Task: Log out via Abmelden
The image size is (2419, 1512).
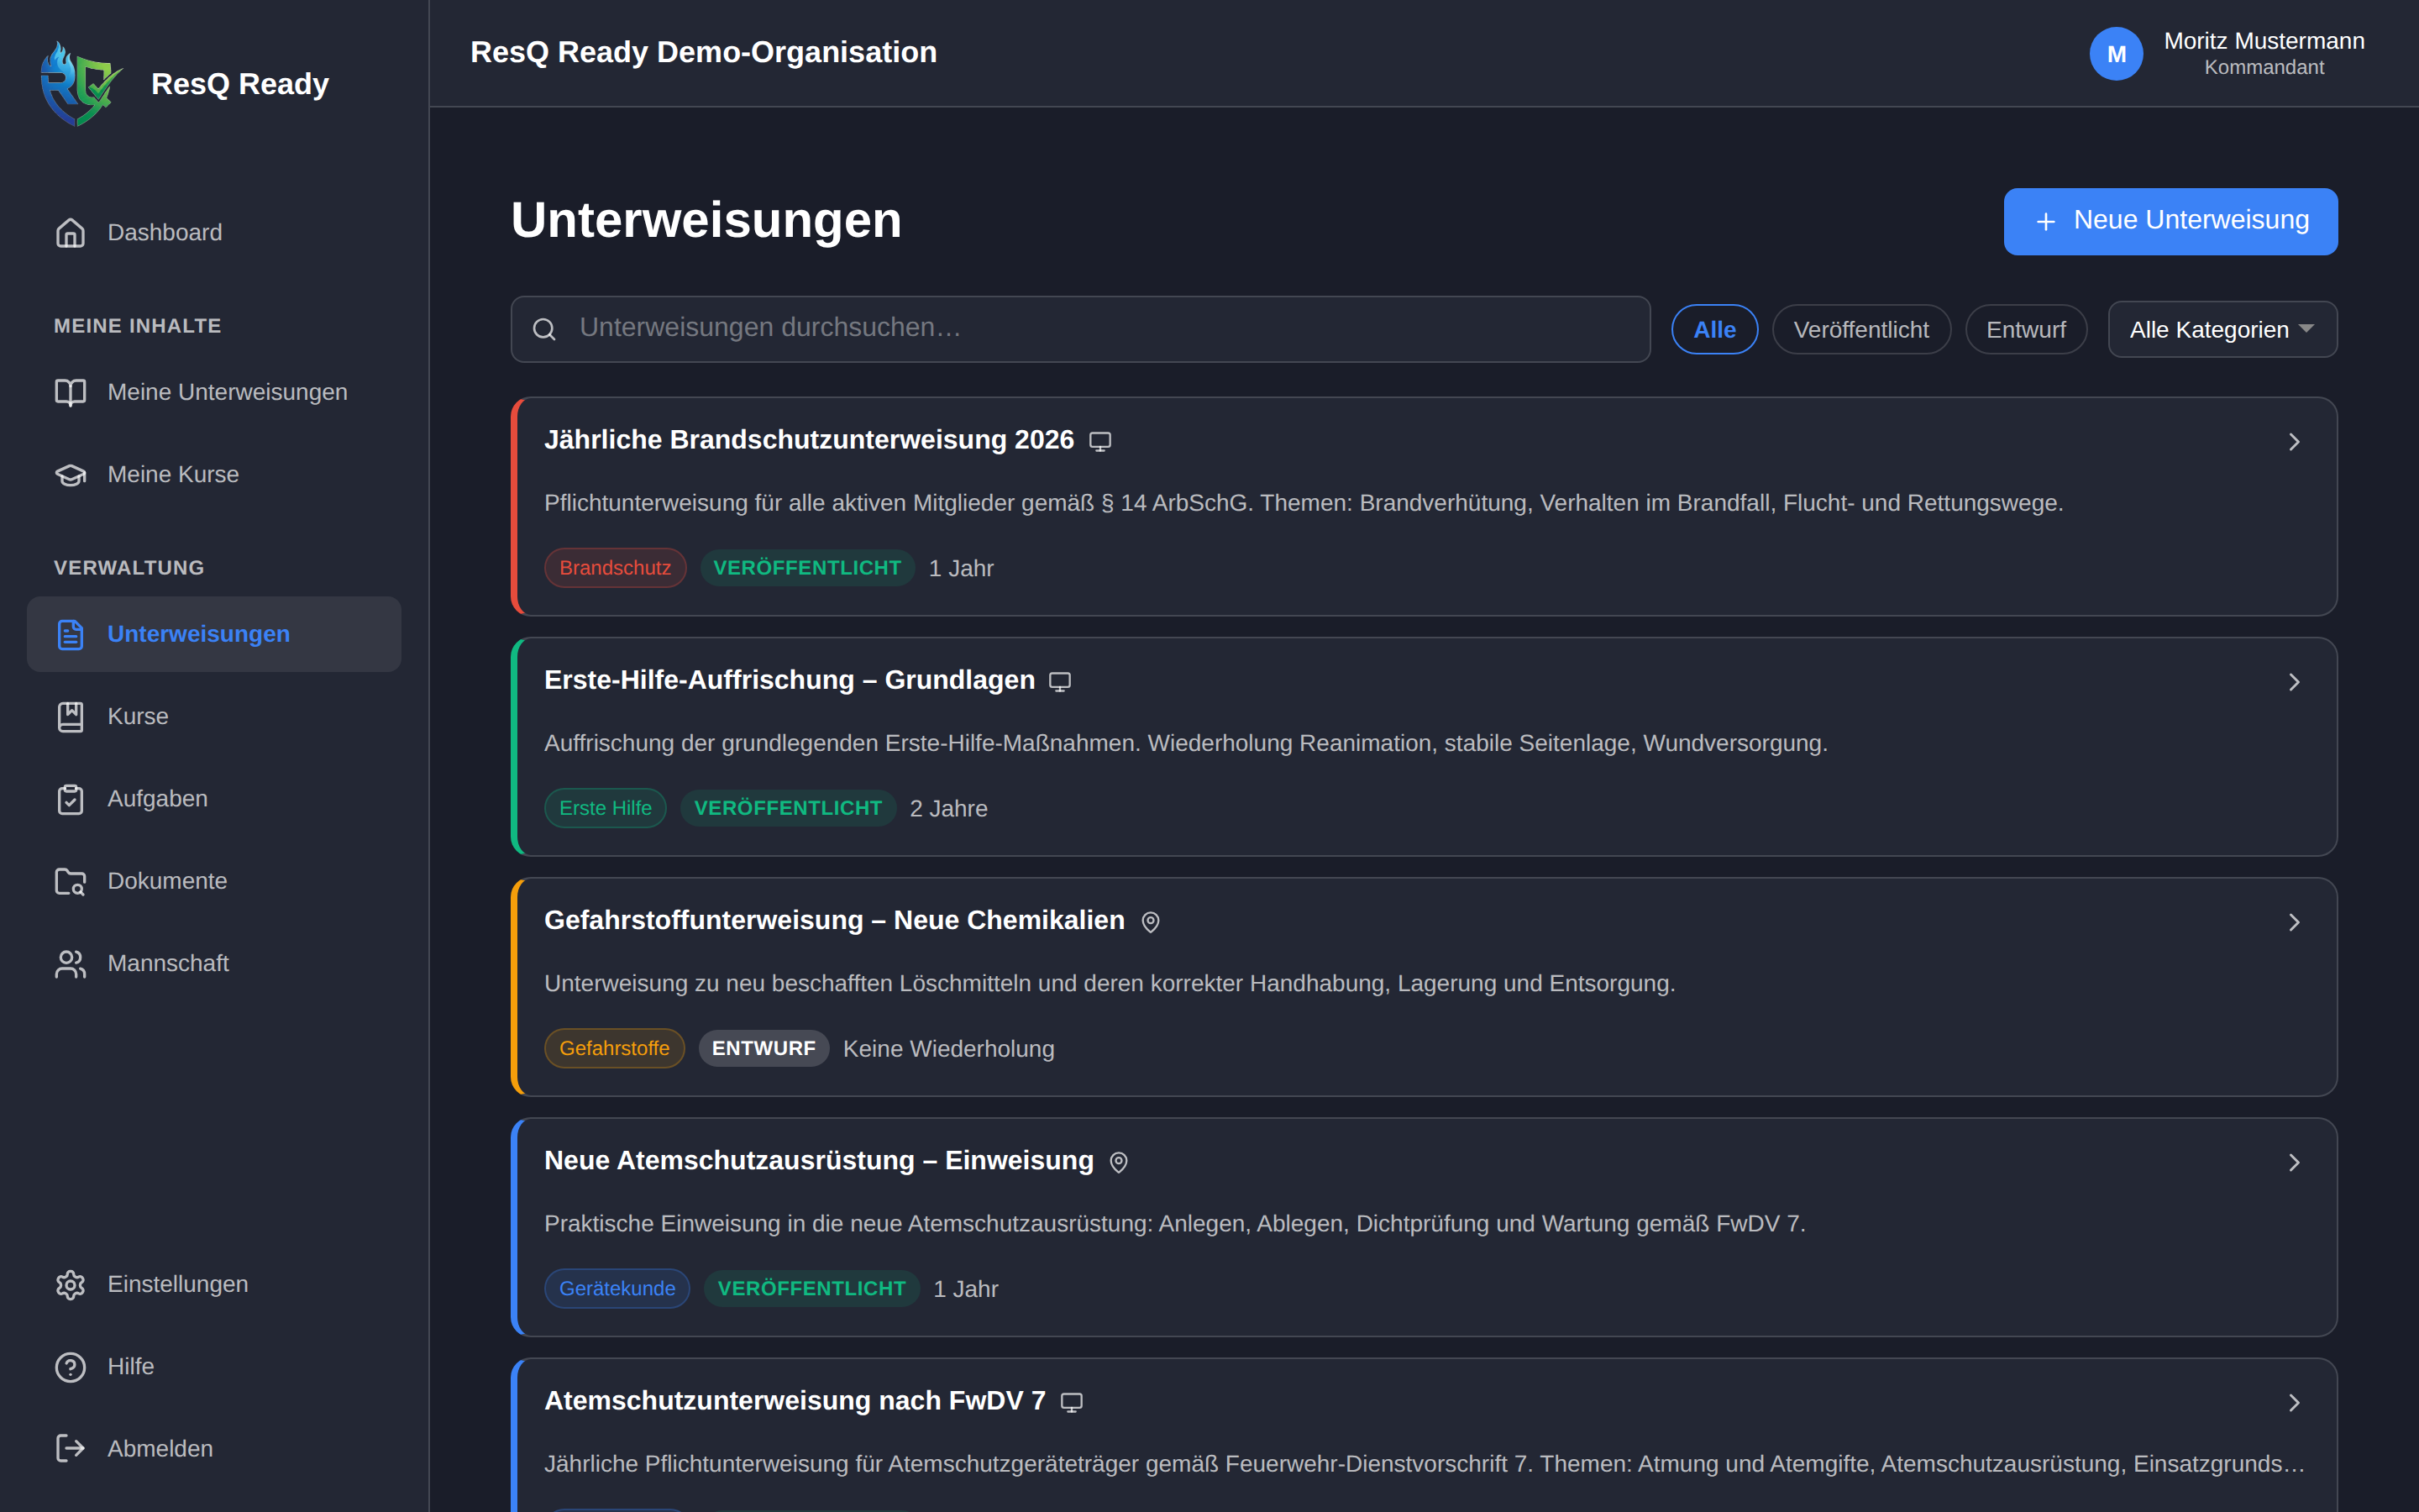Action: point(160,1448)
